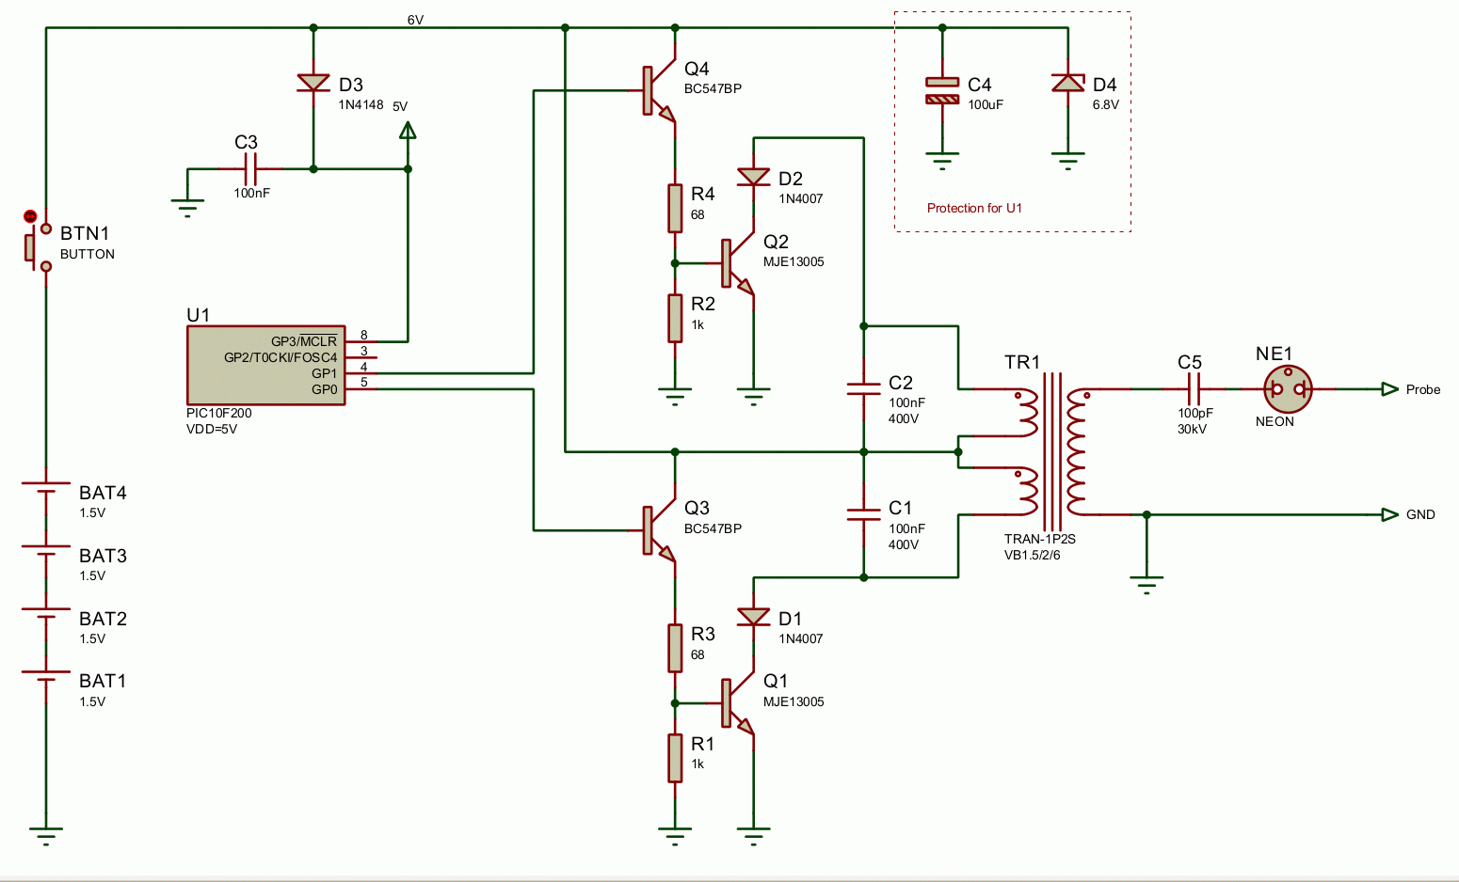Click the BAT2 battery cell symbol
1459x882 pixels.
(x=46, y=614)
